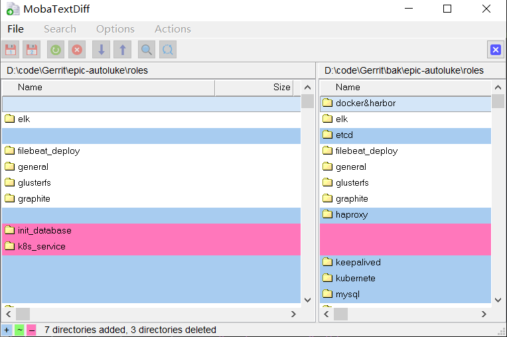Select the glusterfs folder in right pane

point(405,183)
